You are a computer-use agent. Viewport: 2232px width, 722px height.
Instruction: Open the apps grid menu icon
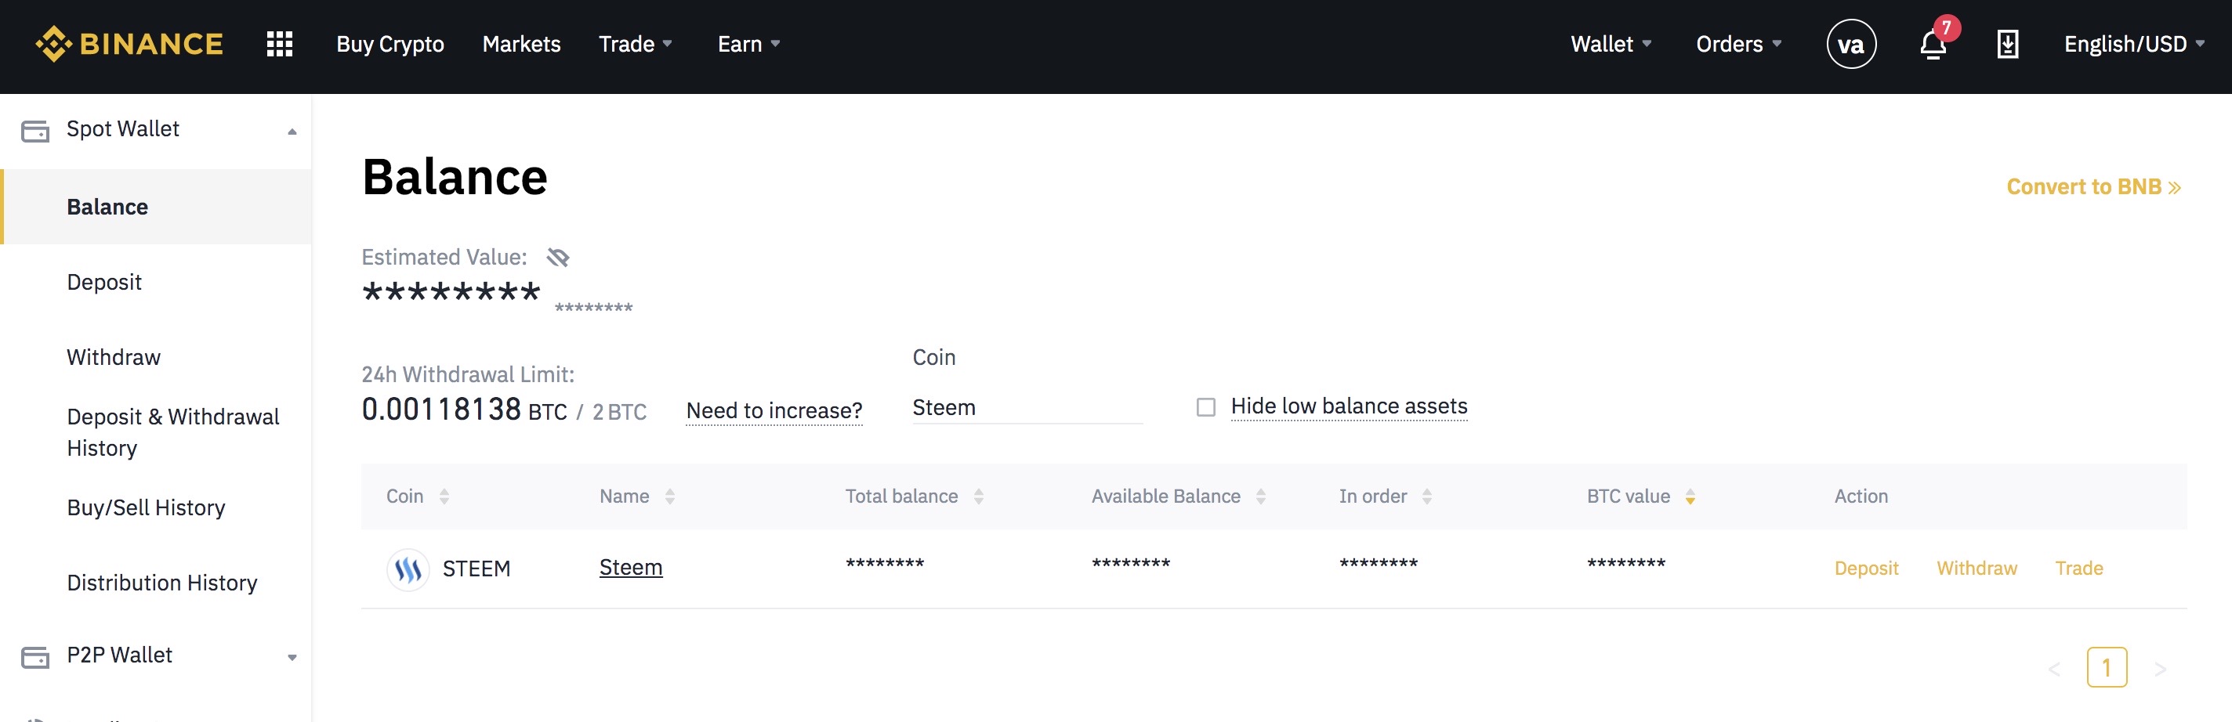(279, 44)
